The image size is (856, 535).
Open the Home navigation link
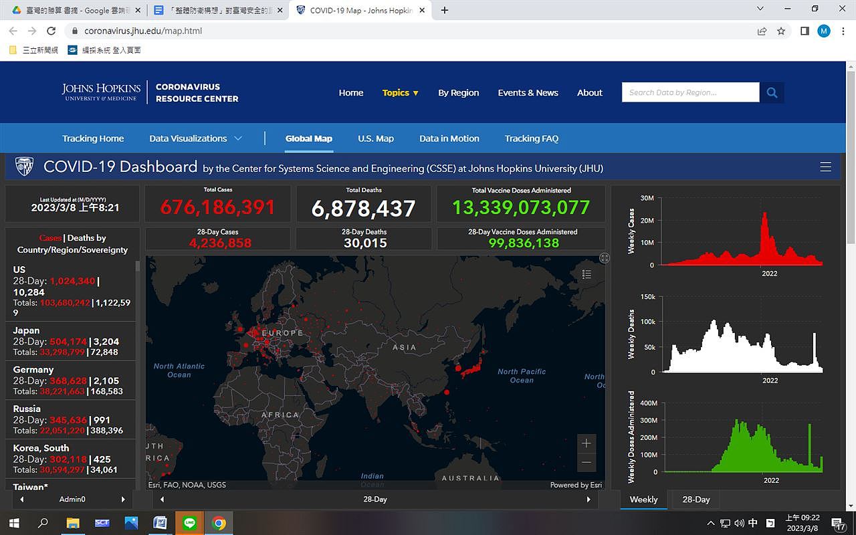351,92
